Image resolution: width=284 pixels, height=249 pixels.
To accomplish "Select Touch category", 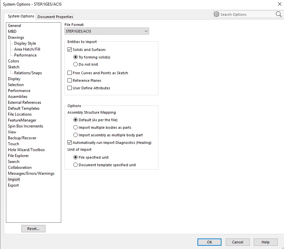I will click(x=13, y=144).
